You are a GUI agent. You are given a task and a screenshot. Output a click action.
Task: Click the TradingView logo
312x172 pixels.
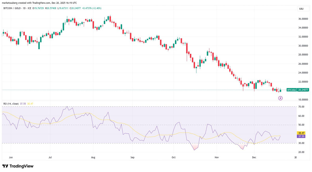(18, 166)
